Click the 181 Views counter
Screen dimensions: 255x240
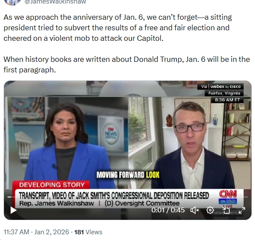coord(88,232)
